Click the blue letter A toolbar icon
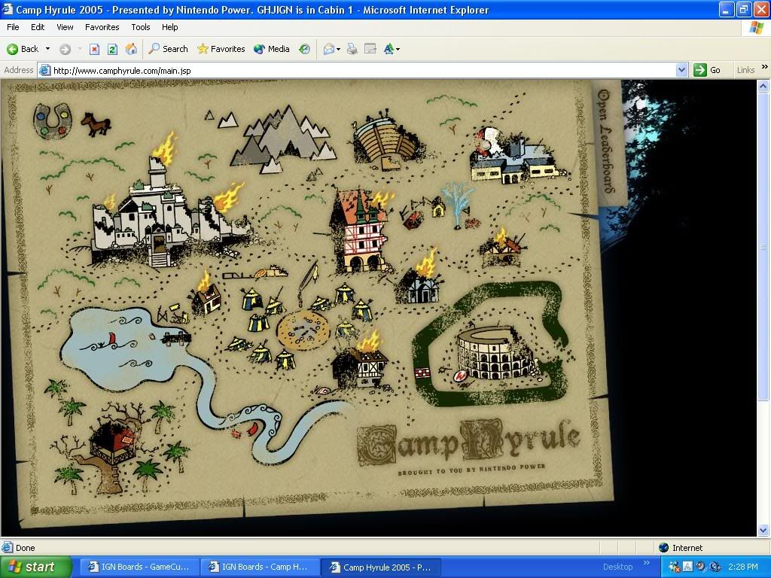This screenshot has width=771, height=578. point(389,49)
